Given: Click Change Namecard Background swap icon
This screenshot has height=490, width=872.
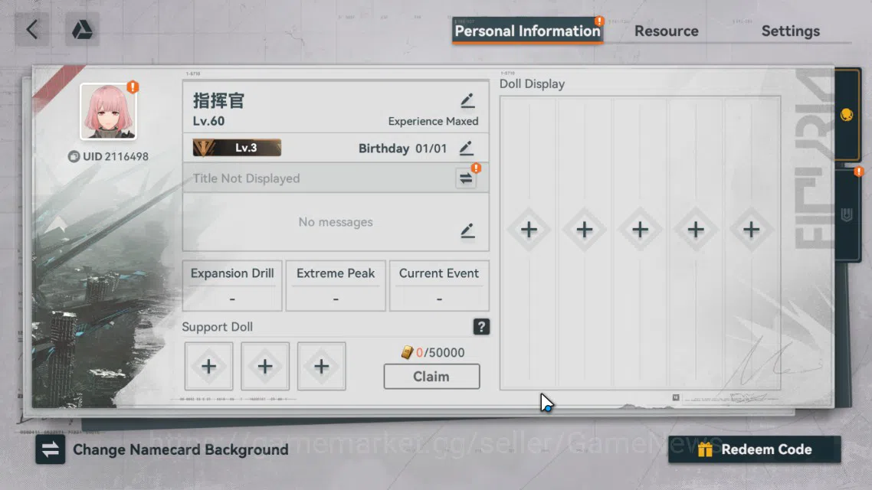Looking at the screenshot, I should click(x=51, y=449).
